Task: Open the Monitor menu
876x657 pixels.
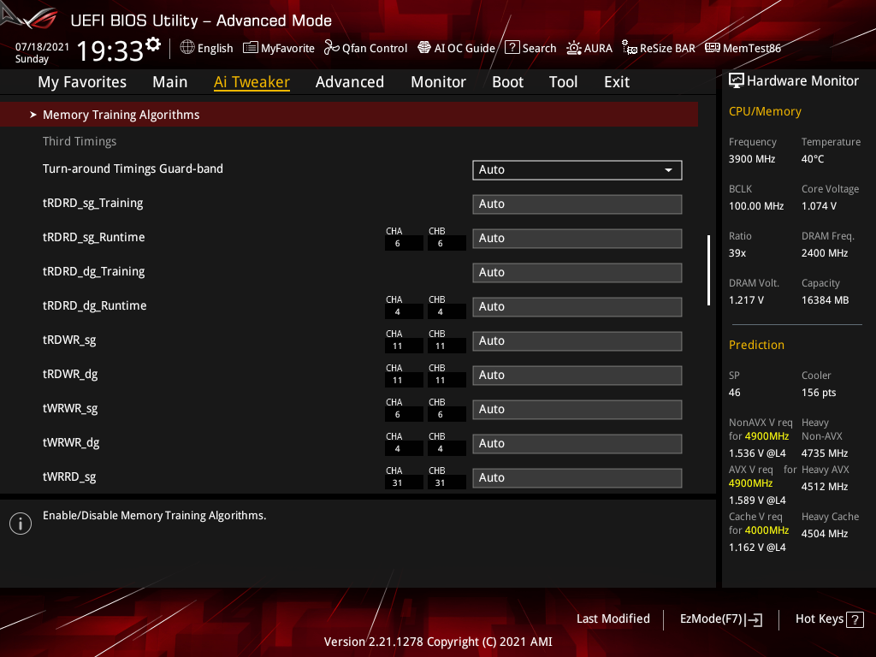Action: 438,81
